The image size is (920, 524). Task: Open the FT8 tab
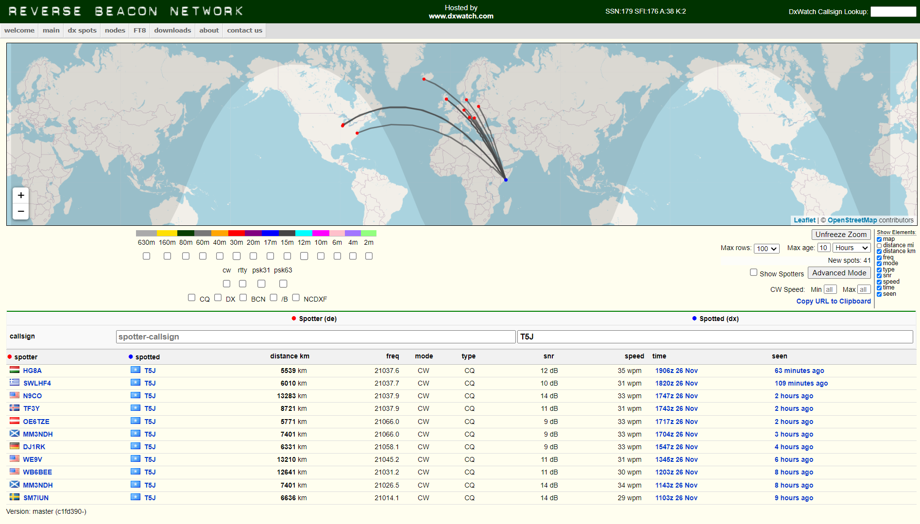click(x=140, y=30)
